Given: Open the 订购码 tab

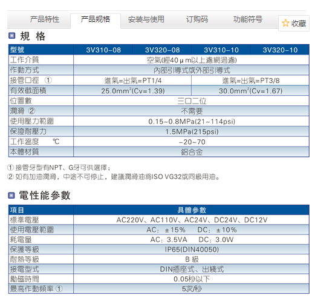Looking at the screenshot, I should [197, 19].
